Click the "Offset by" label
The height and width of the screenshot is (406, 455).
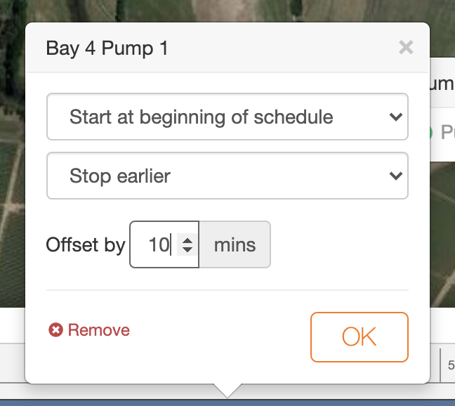pyautogui.click(x=85, y=245)
